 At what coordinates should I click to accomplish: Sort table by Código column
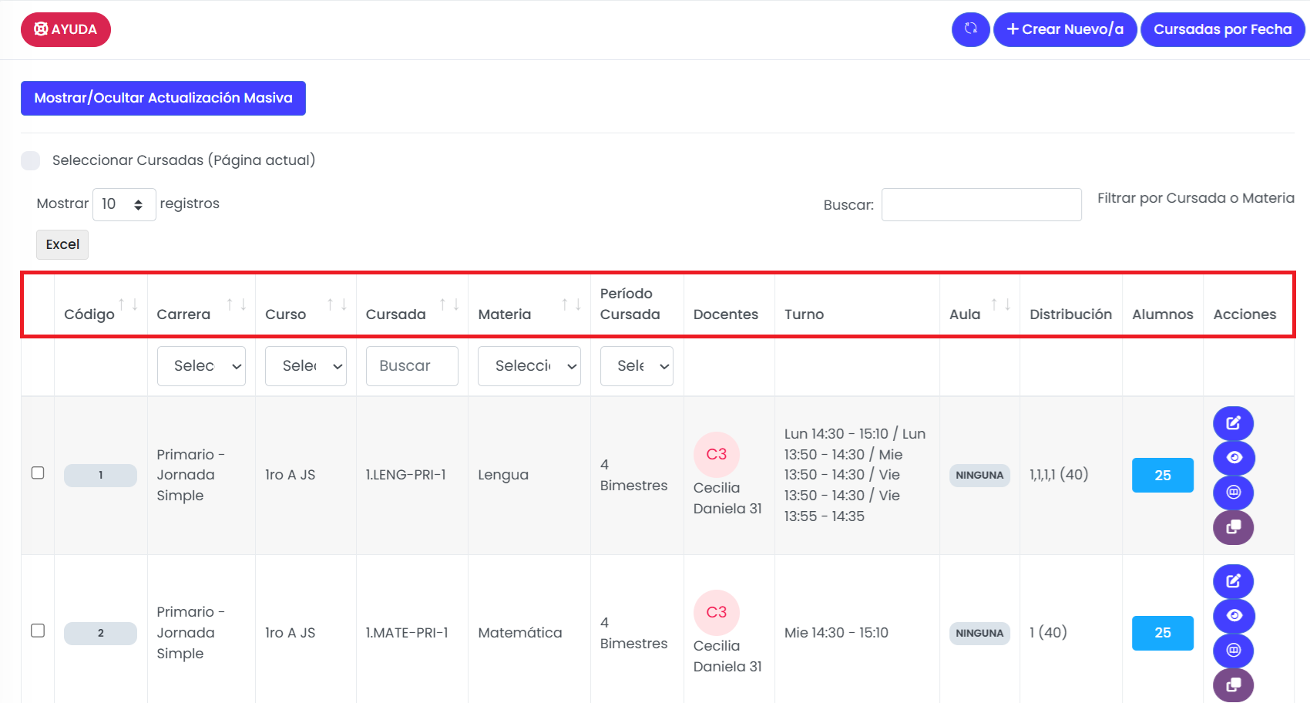tap(100, 304)
